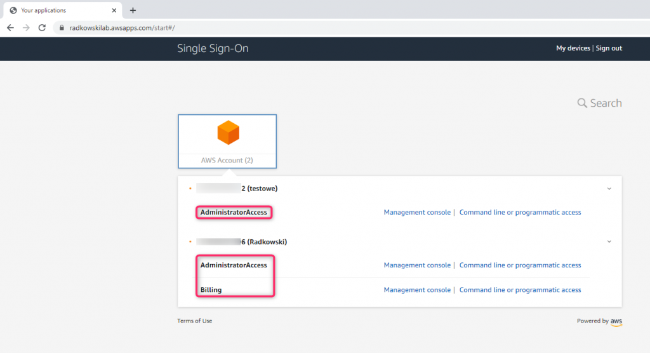Get command line access for Billing role

(x=520, y=290)
